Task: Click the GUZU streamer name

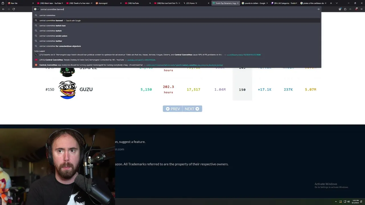Action: [86, 89]
